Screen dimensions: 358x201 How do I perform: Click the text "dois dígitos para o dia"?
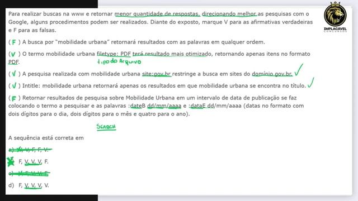click(x=37, y=114)
